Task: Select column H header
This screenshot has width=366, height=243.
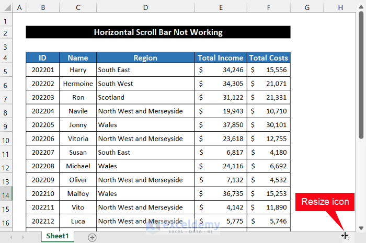Action: tap(340, 8)
